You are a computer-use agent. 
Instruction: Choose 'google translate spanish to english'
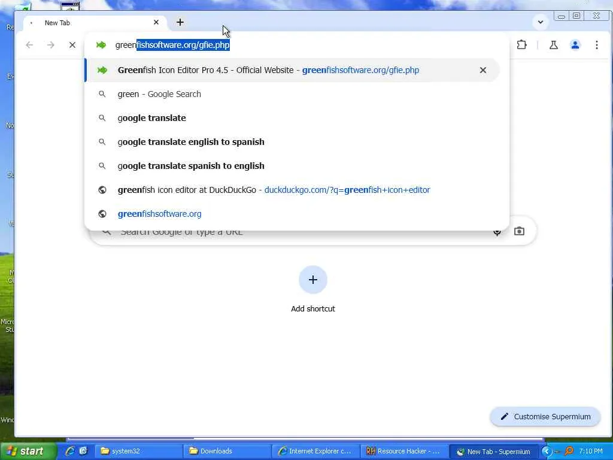pos(292,166)
